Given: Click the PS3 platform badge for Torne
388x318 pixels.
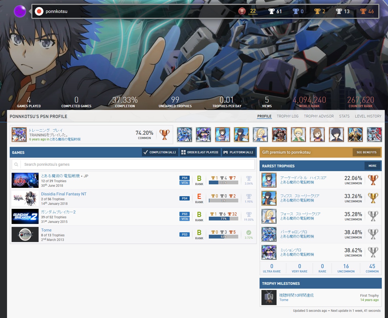Looking at the screenshot, I should click(x=185, y=234).
